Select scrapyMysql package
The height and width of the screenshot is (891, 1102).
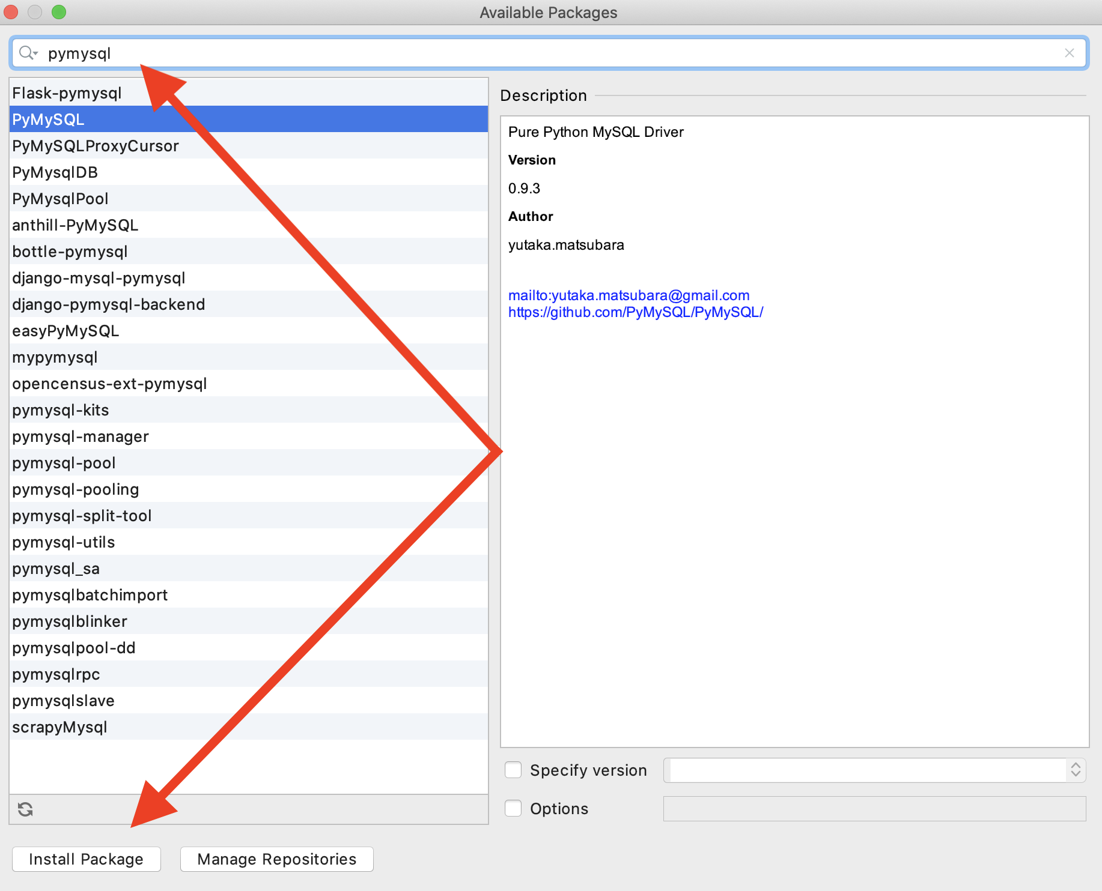249,726
